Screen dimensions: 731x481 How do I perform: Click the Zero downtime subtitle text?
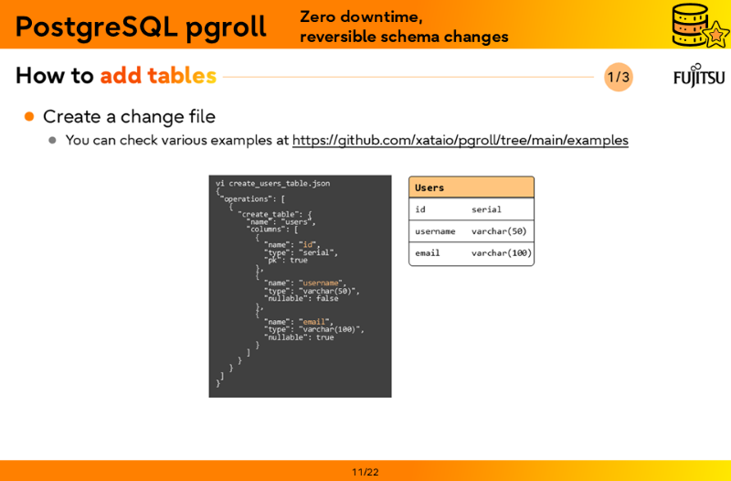tap(361, 16)
